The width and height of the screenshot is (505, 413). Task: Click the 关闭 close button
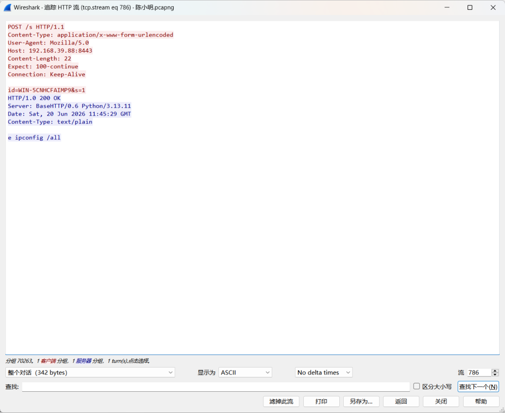[x=441, y=401]
